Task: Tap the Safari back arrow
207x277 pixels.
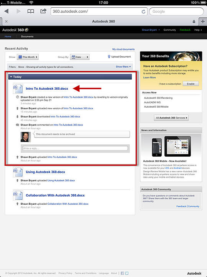Action: pyautogui.click(x=7, y=11)
